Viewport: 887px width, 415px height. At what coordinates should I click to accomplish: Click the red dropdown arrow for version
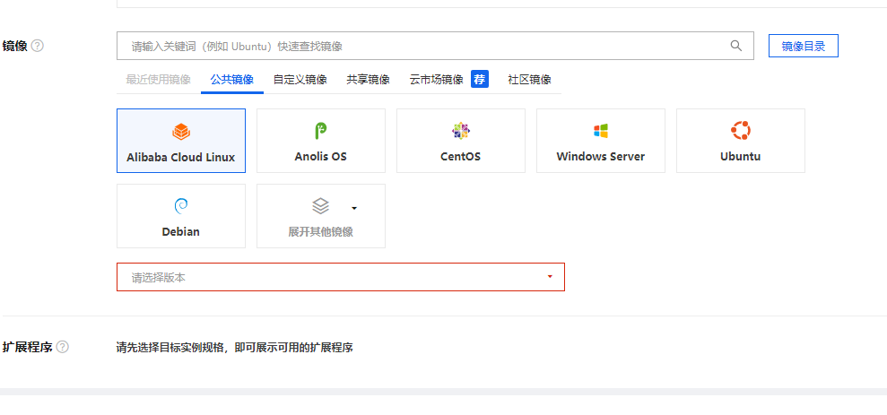coord(550,277)
